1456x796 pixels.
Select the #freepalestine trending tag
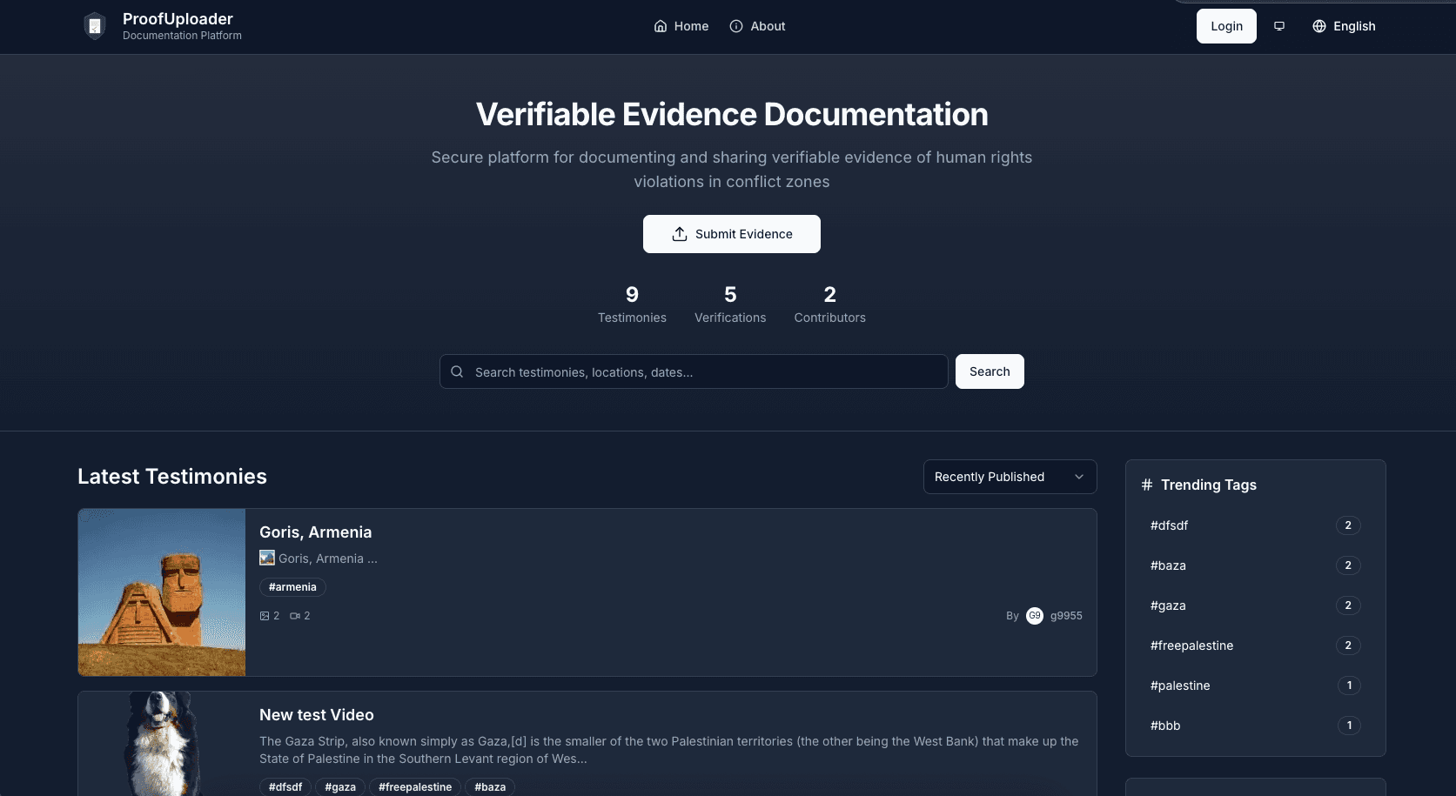point(1191,645)
